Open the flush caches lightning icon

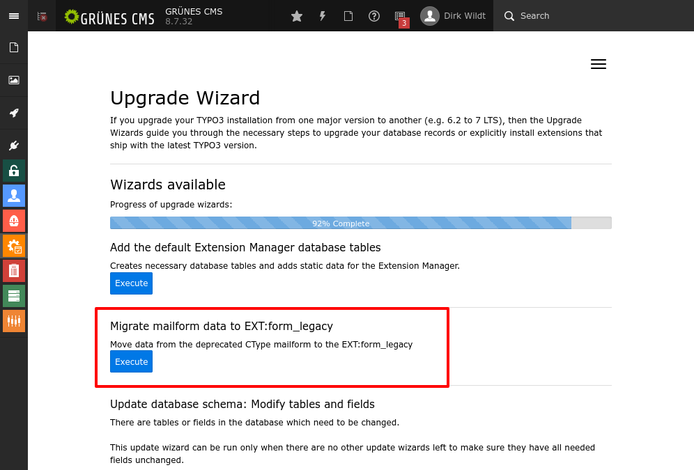coord(323,16)
